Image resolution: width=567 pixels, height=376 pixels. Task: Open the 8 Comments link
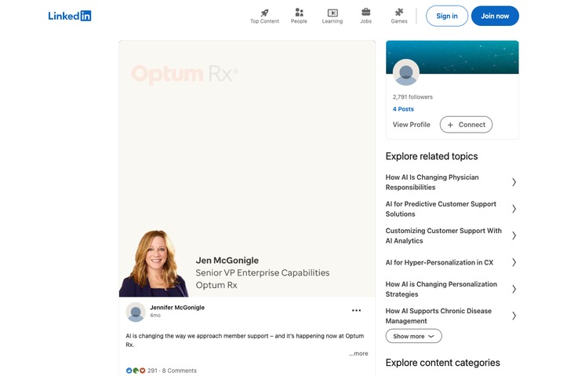click(180, 371)
